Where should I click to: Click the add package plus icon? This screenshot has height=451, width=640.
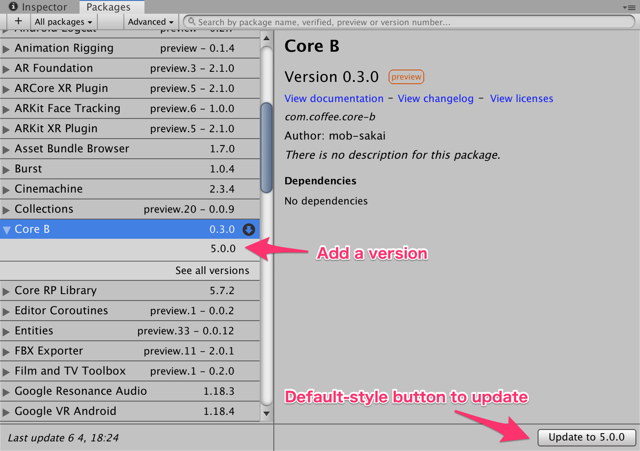18,21
